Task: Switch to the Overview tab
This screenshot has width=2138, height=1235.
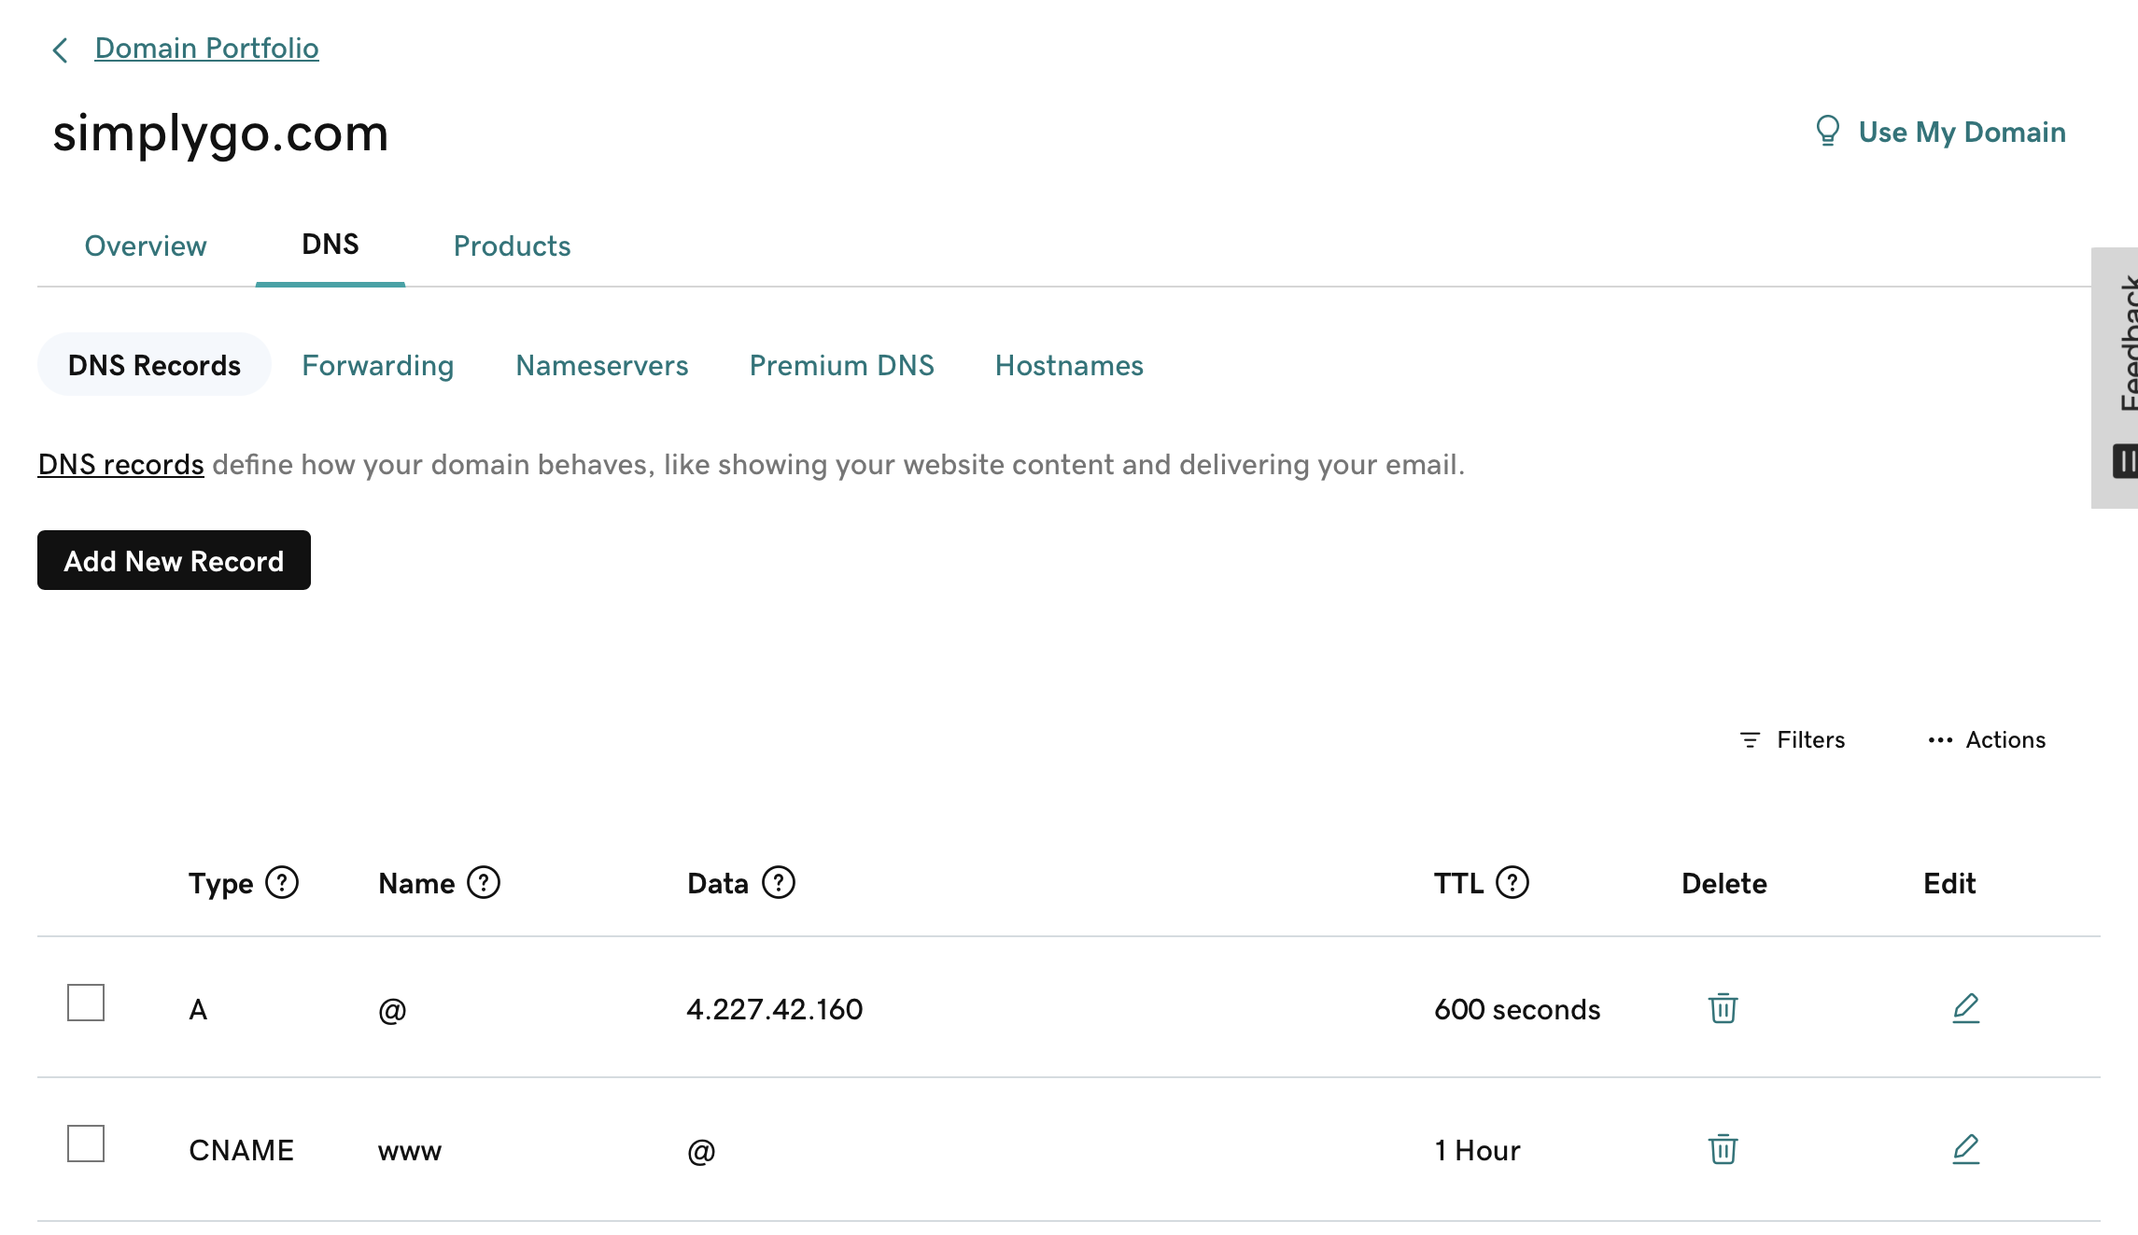Action: 146,246
